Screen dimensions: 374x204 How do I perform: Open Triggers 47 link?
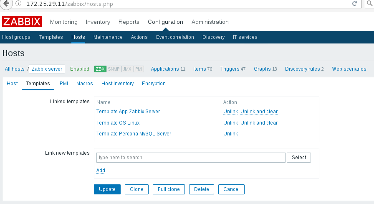tap(233, 69)
